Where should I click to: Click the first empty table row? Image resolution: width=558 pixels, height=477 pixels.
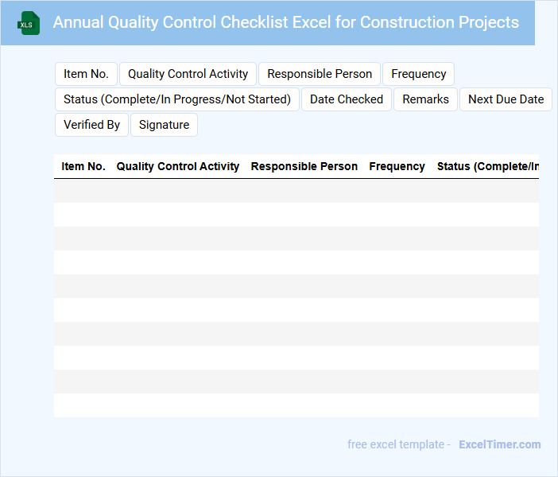[296, 191]
